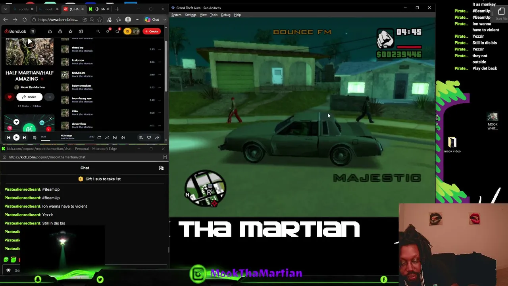Image resolution: width=508 pixels, height=286 pixels.
Task: Click the NUMBERS track thumbnail play icon
Action: 65,75
